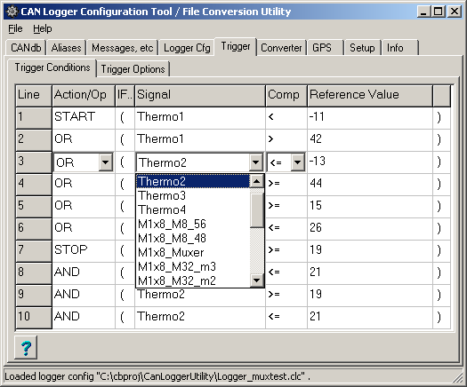Screen dimensions: 467x387
Task: Click the reference value 26
Action: click(370, 229)
